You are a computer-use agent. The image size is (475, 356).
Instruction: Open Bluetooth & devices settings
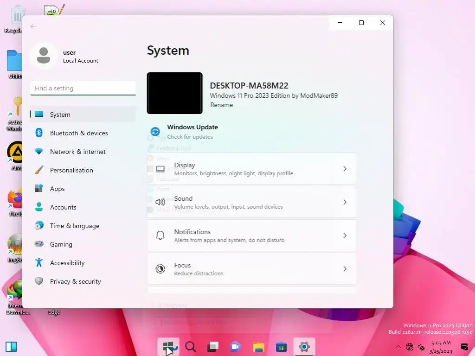click(83, 133)
